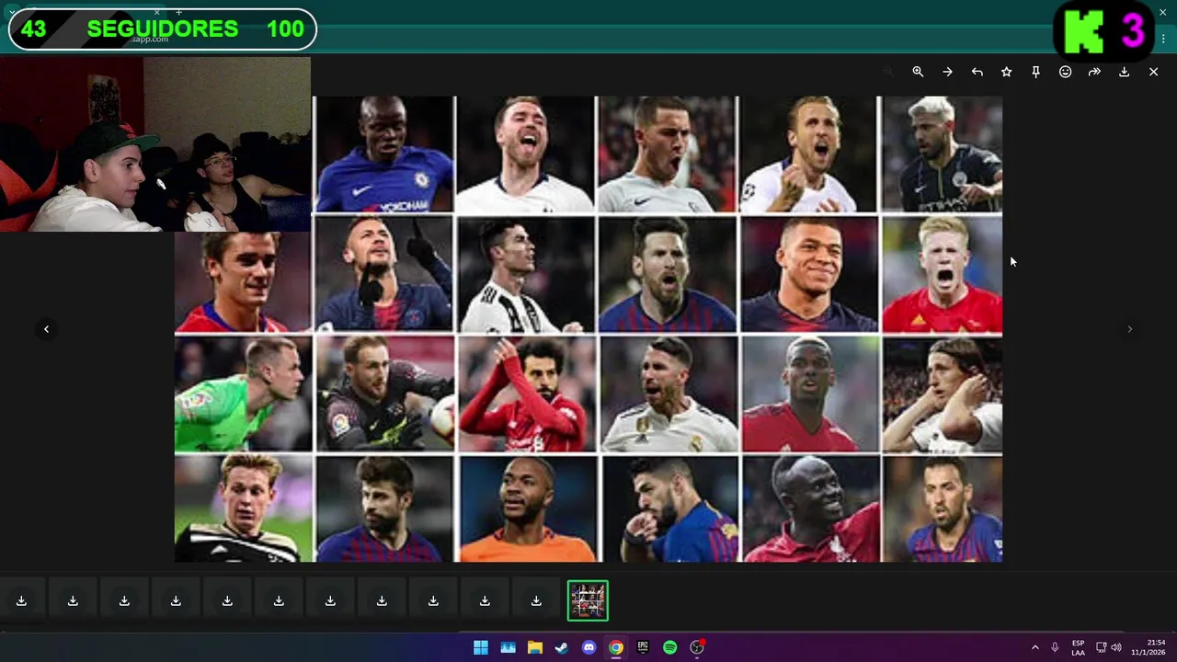Open the Photos app in taskbar
Screen dimensions: 1177x662
[508, 647]
